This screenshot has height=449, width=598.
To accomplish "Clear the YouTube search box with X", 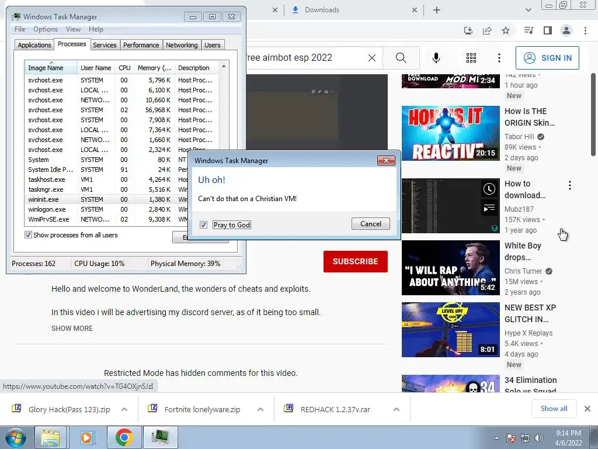I will click(x=372, y=58).
